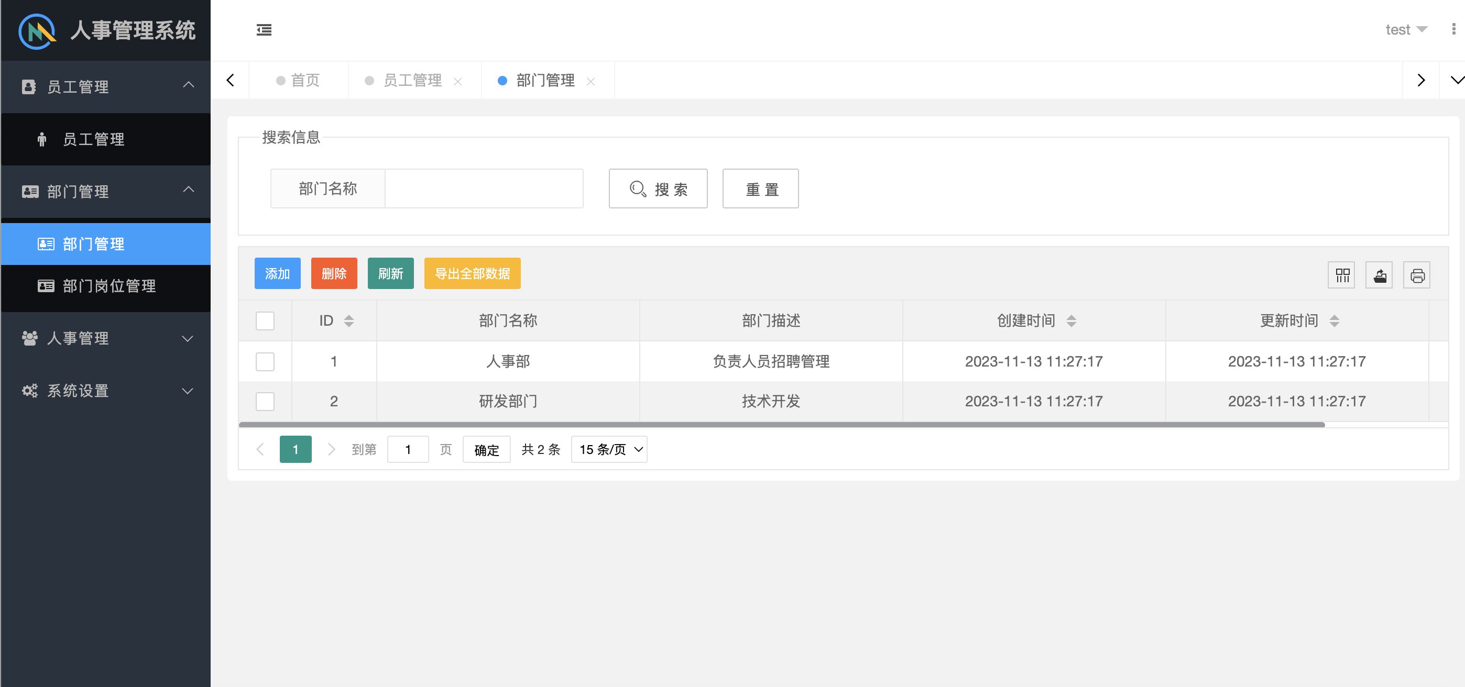The height and width of the screenshot is (687, 1465).
Task: Close the 部门管理 tab with its x
Action: [591, 81]
